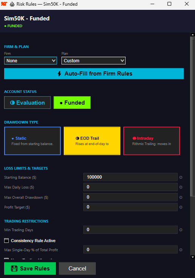Click the TRADING RESTRICTIONS section header

coord(26,221)
